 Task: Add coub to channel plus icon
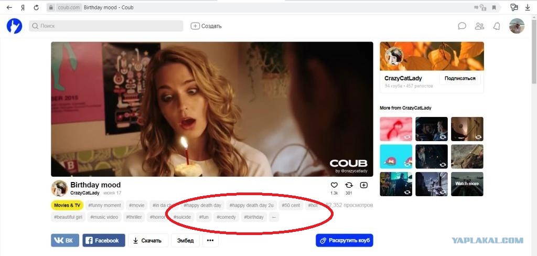click(x=364, y=185)
